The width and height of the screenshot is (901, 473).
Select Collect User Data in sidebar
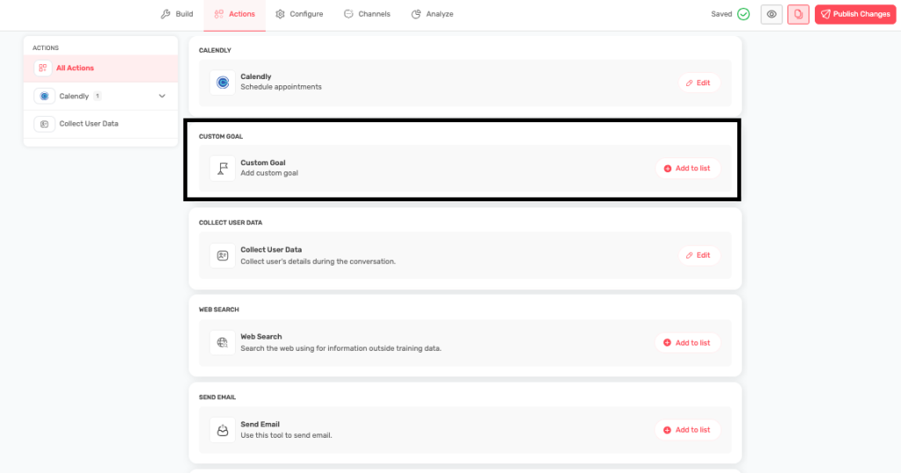[100, 124]
